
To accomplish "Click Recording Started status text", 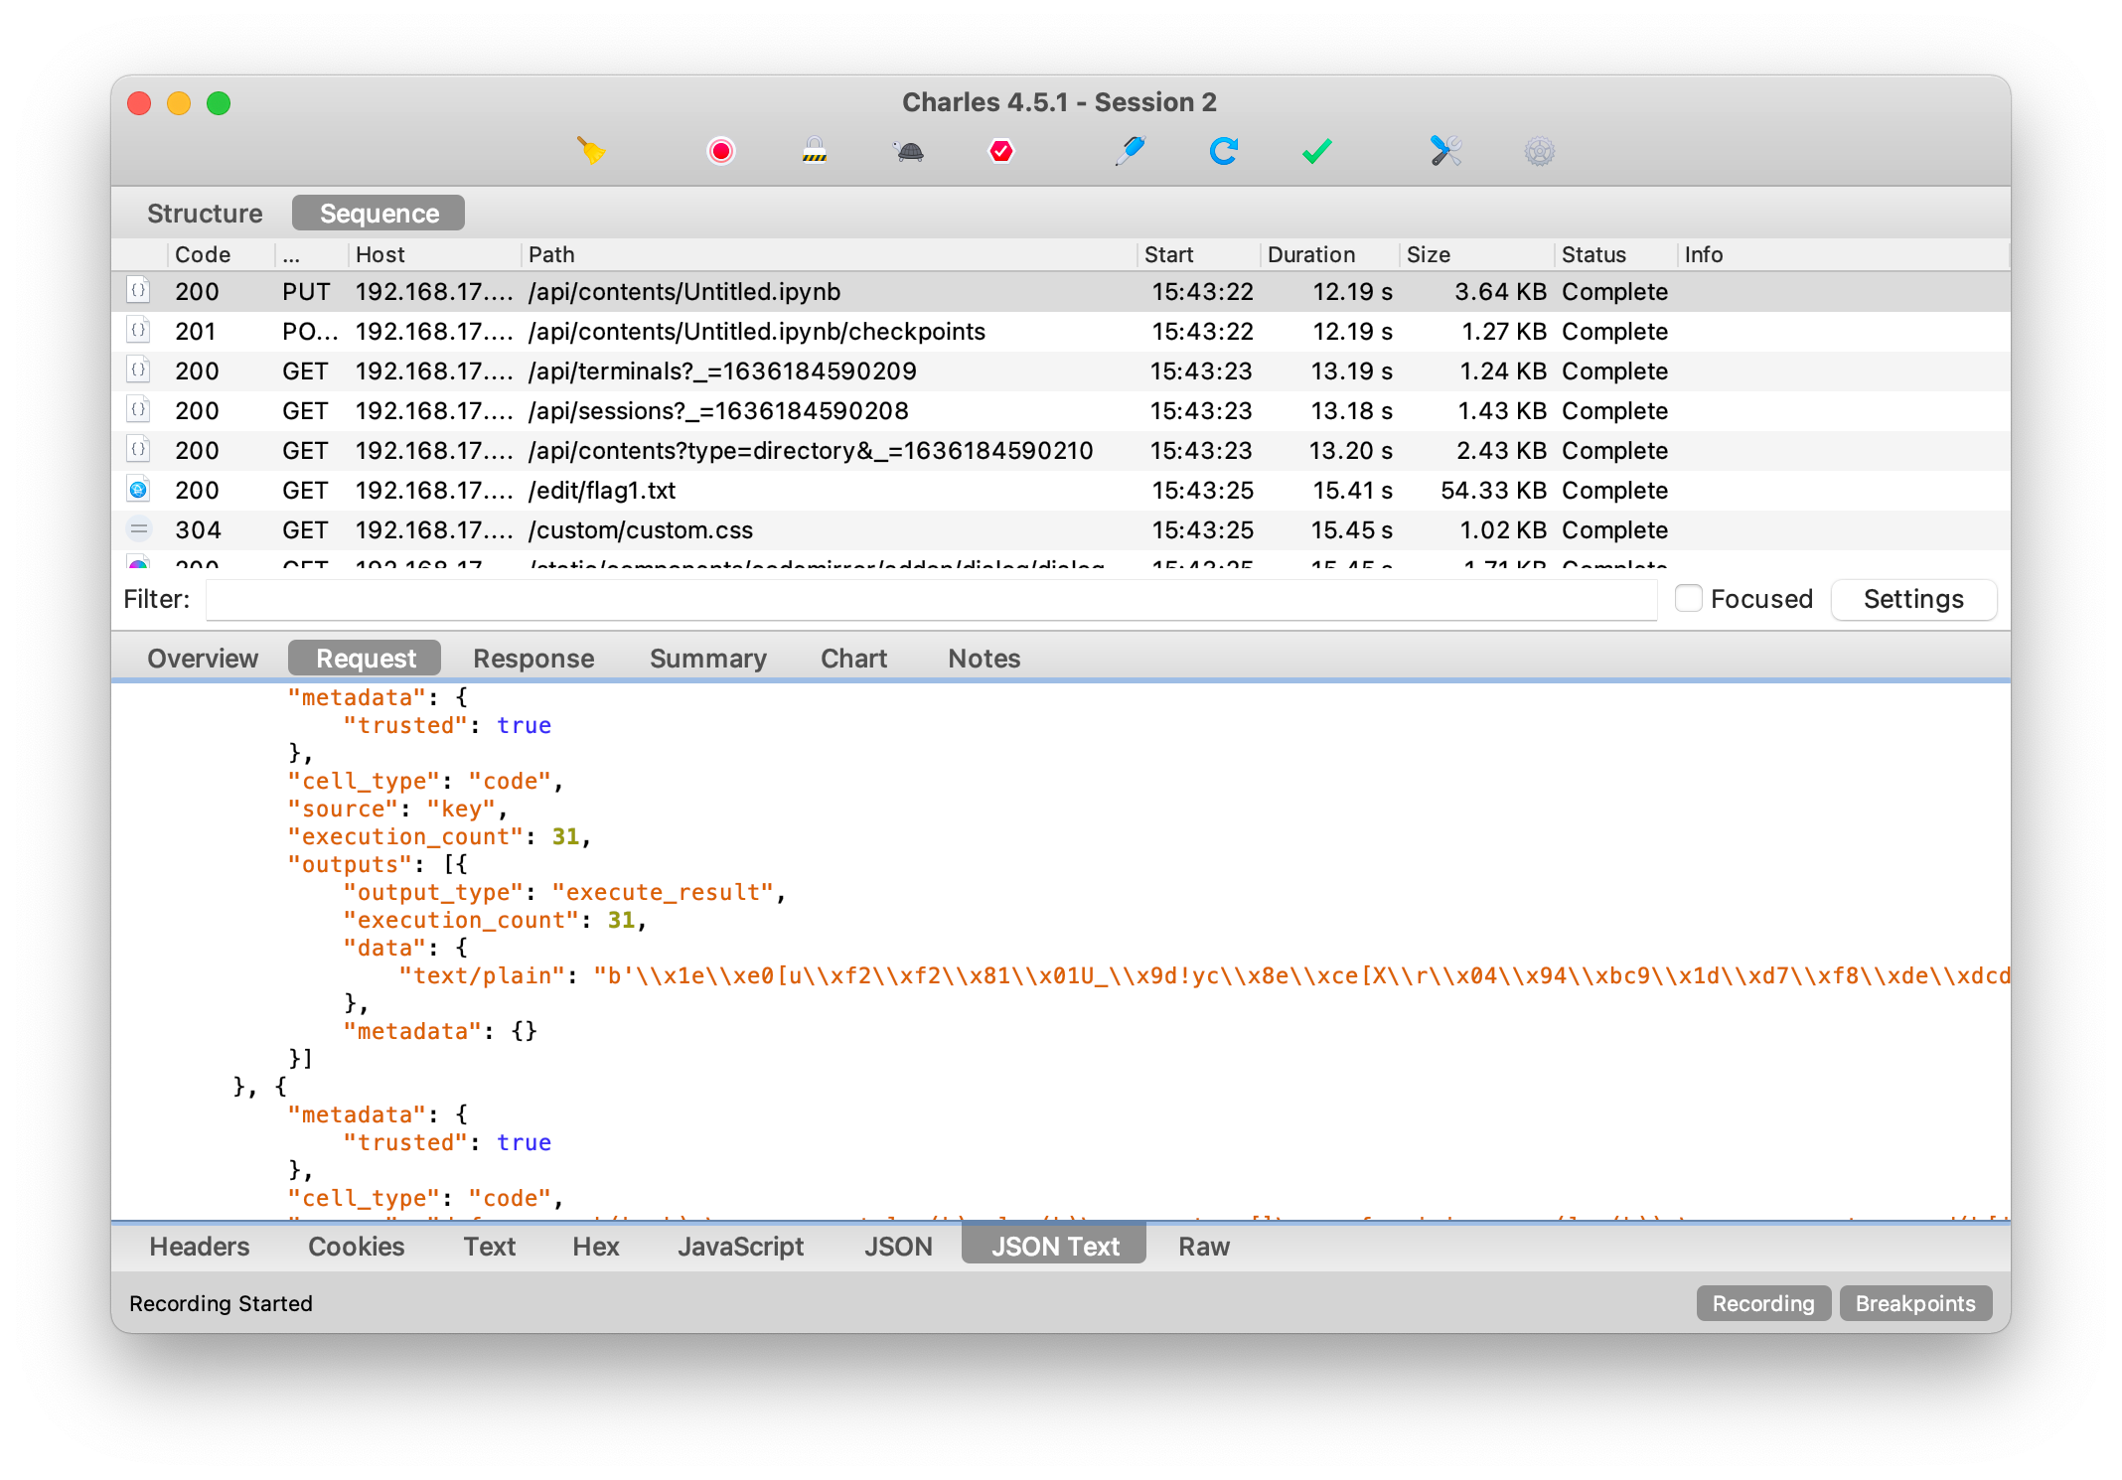I will pyautogui.click(x=221, y=1303).
